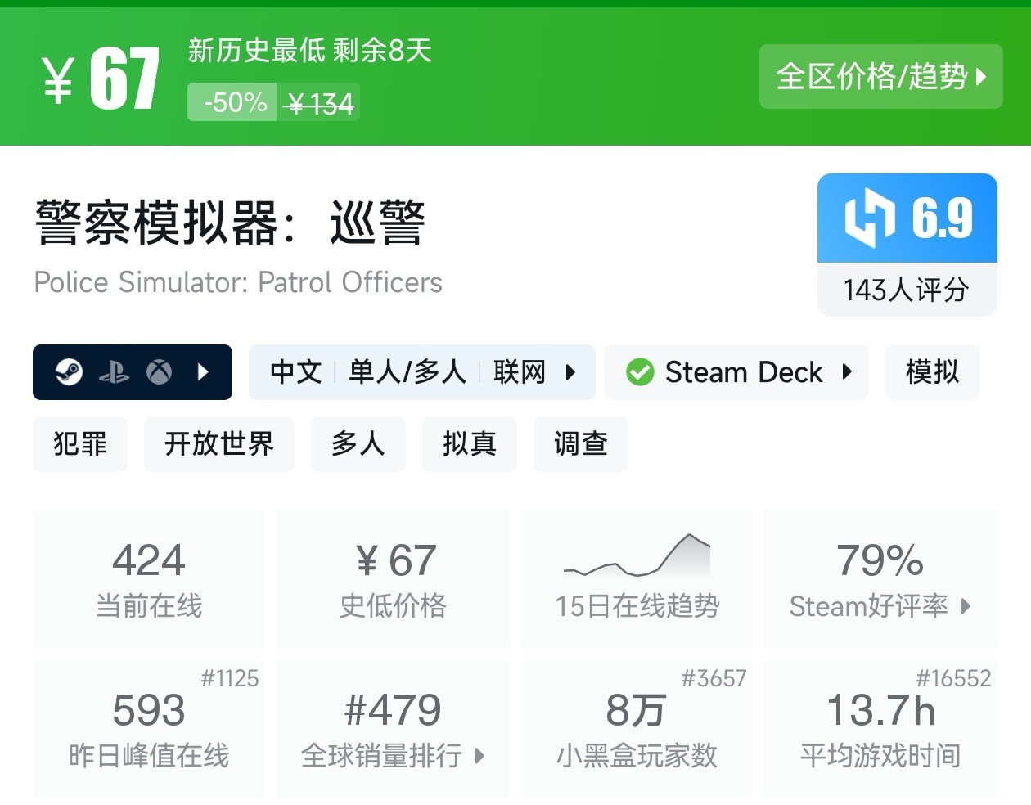Click the ¥67 史低价格 stat
The width and height of the screenshot is (1031, 805).
tap(393, 579)
